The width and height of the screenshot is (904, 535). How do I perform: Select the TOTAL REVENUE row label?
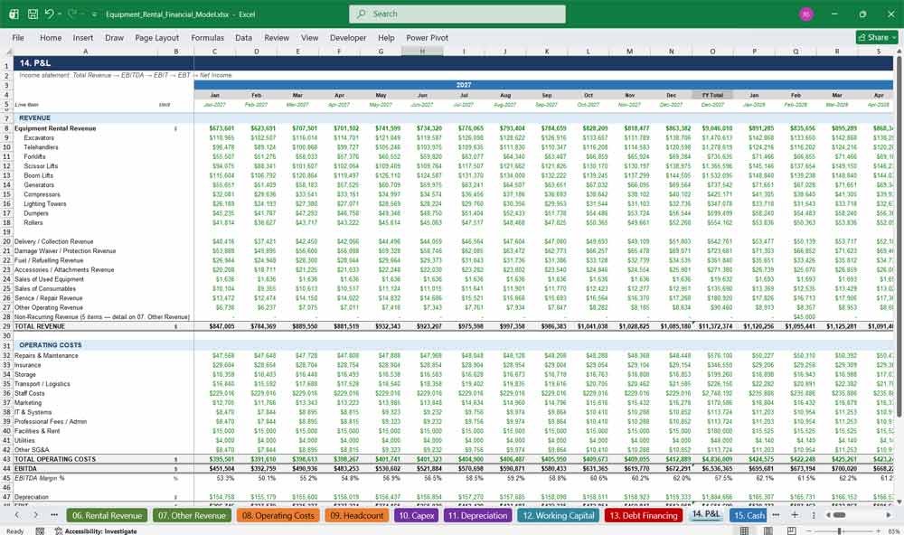pyautogui.click(x=39, y=326)
